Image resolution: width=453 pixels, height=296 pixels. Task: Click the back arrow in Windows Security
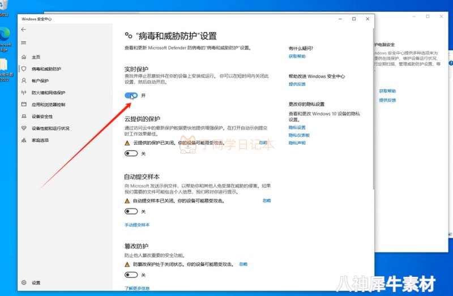point(24,29)
